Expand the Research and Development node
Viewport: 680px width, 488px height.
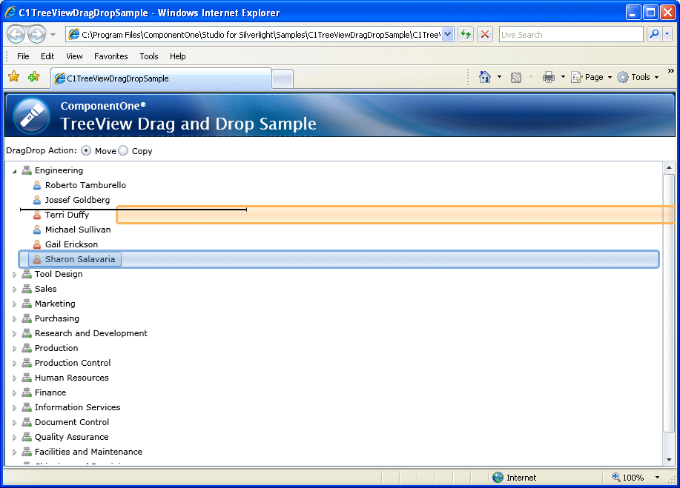pyautogui.click(x=13, y=333)
